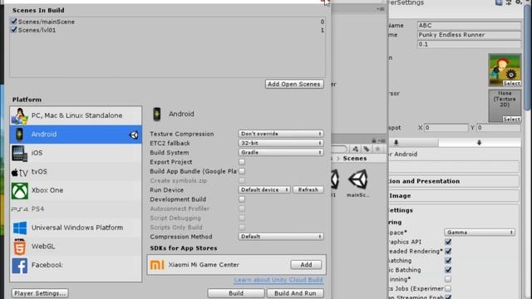Click the Project panel search by type icon

[355, 149]
